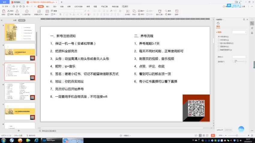This screenshot has height=143, width=255.
Task: Start slideshow from current slide icon
Action: tap(27, 11)
